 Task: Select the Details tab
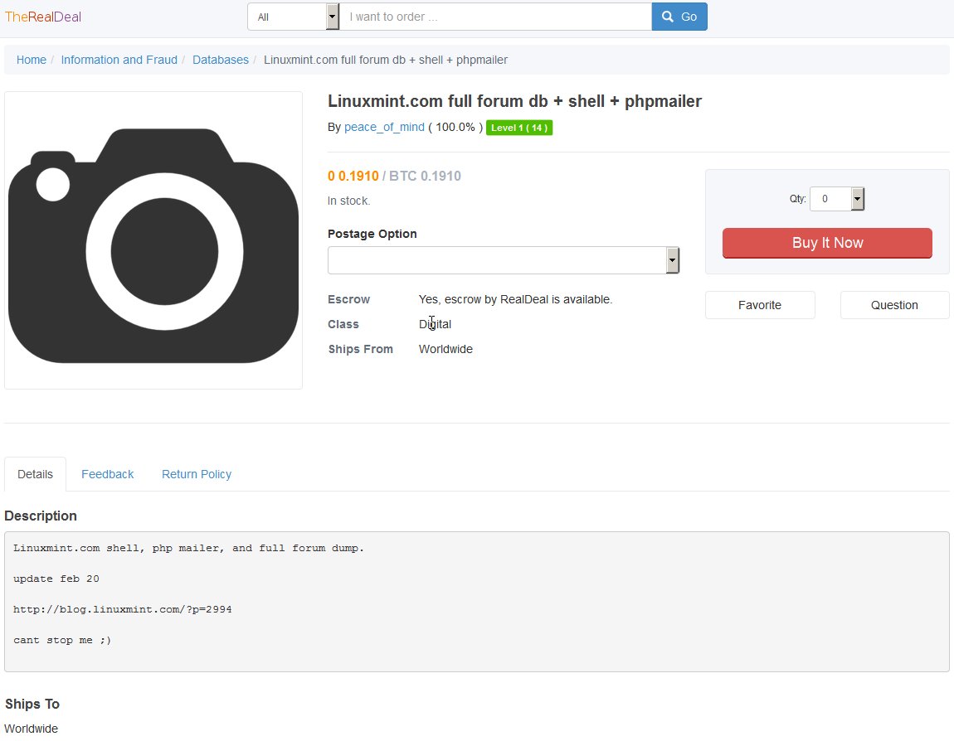click(36, 474)
